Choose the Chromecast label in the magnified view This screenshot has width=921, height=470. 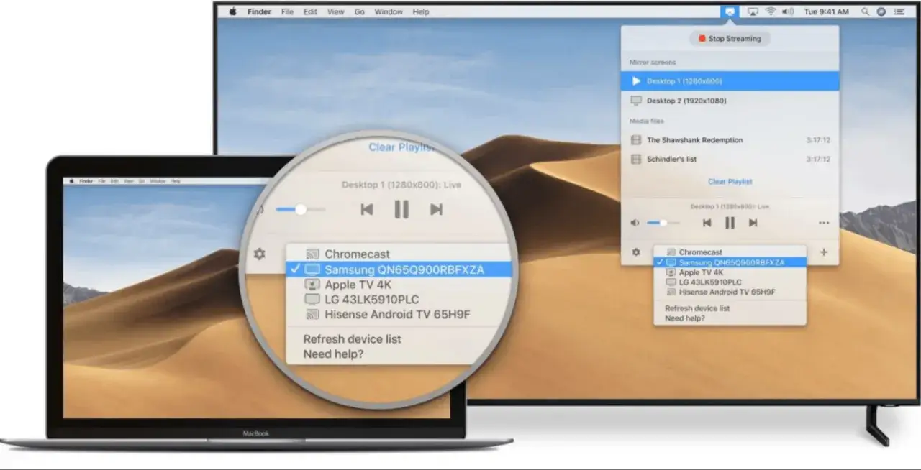357,254
